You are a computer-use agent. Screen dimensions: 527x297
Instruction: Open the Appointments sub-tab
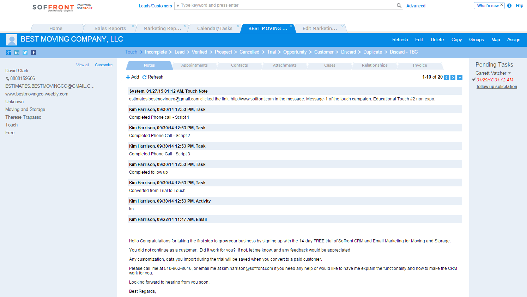[194, 66]
